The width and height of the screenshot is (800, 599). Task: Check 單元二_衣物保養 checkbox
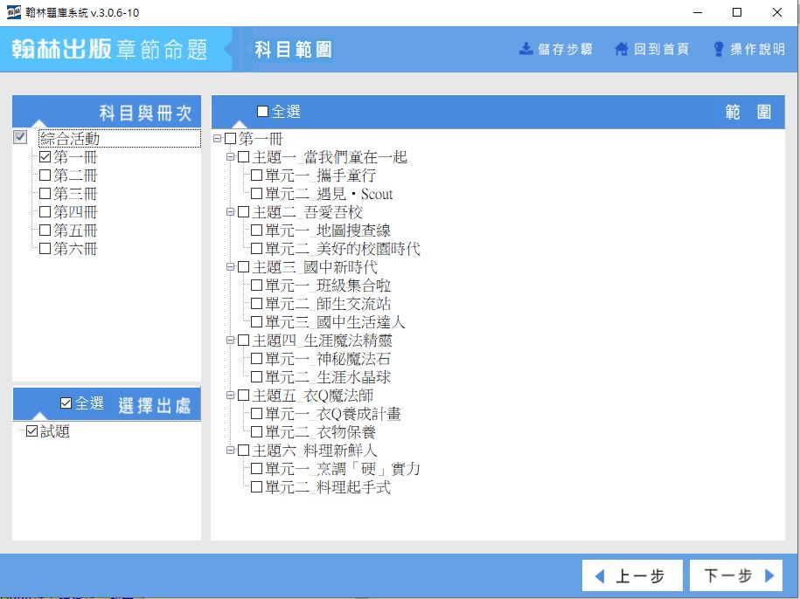pos(257,432)
